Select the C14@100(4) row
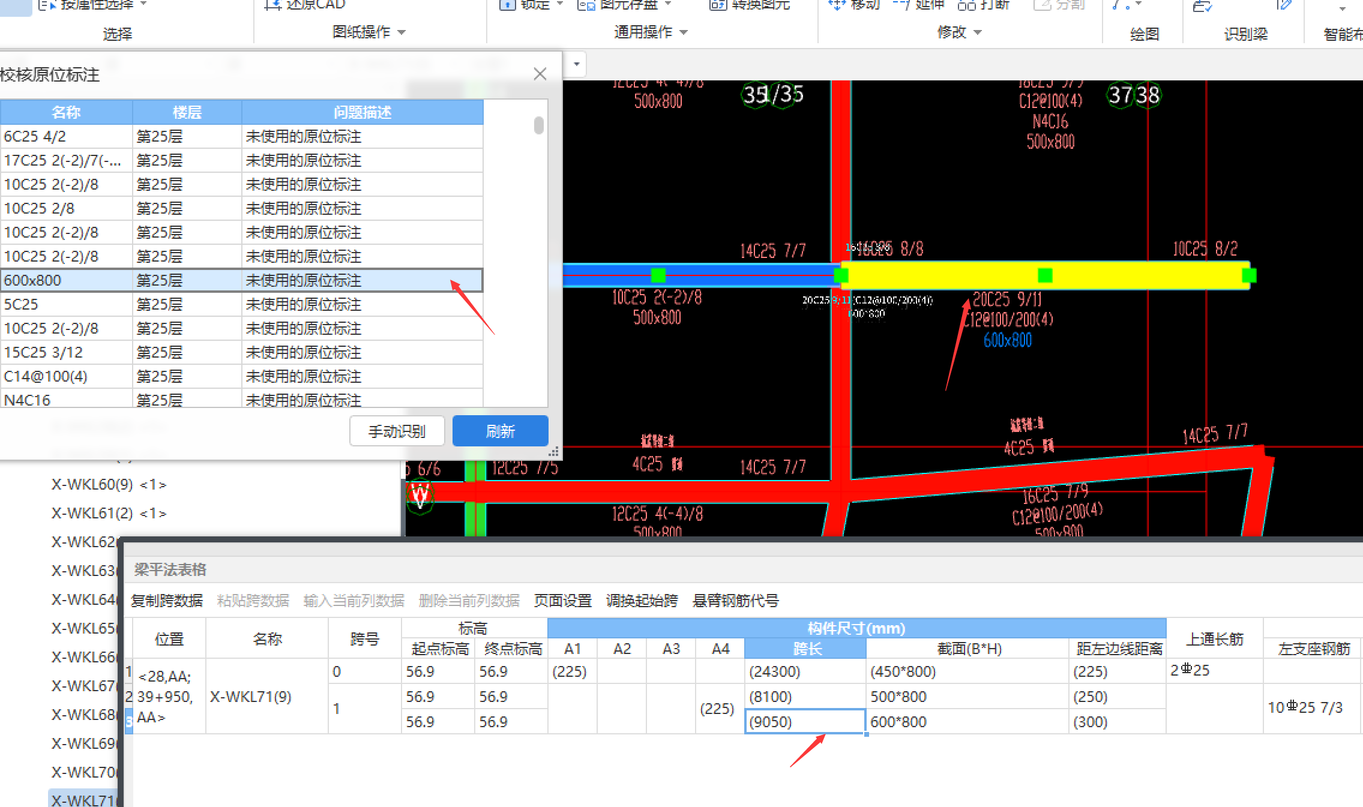The height and width of the screenshot is (807, 1363). coord(241,376)
